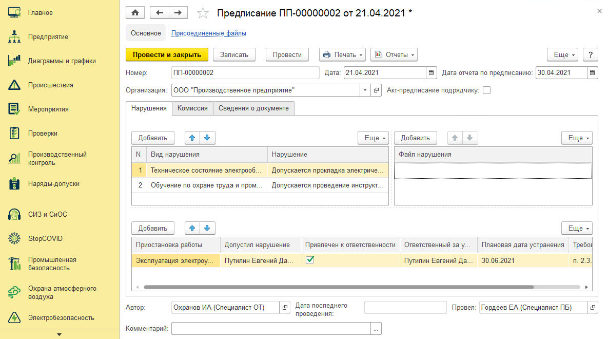Click the Home icon button

click(x=135, y=13)
